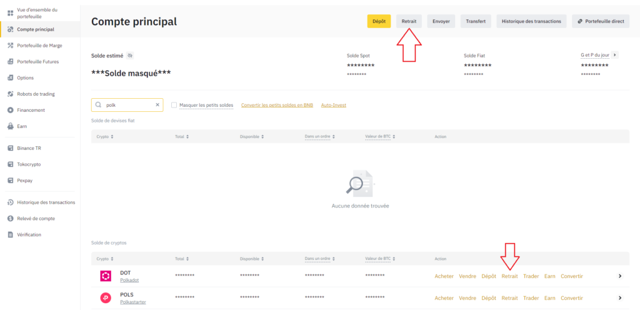The image size is (640, 310).
Task: Sort fiat table by Valeur de BTC column
Action: click(381, 137)
